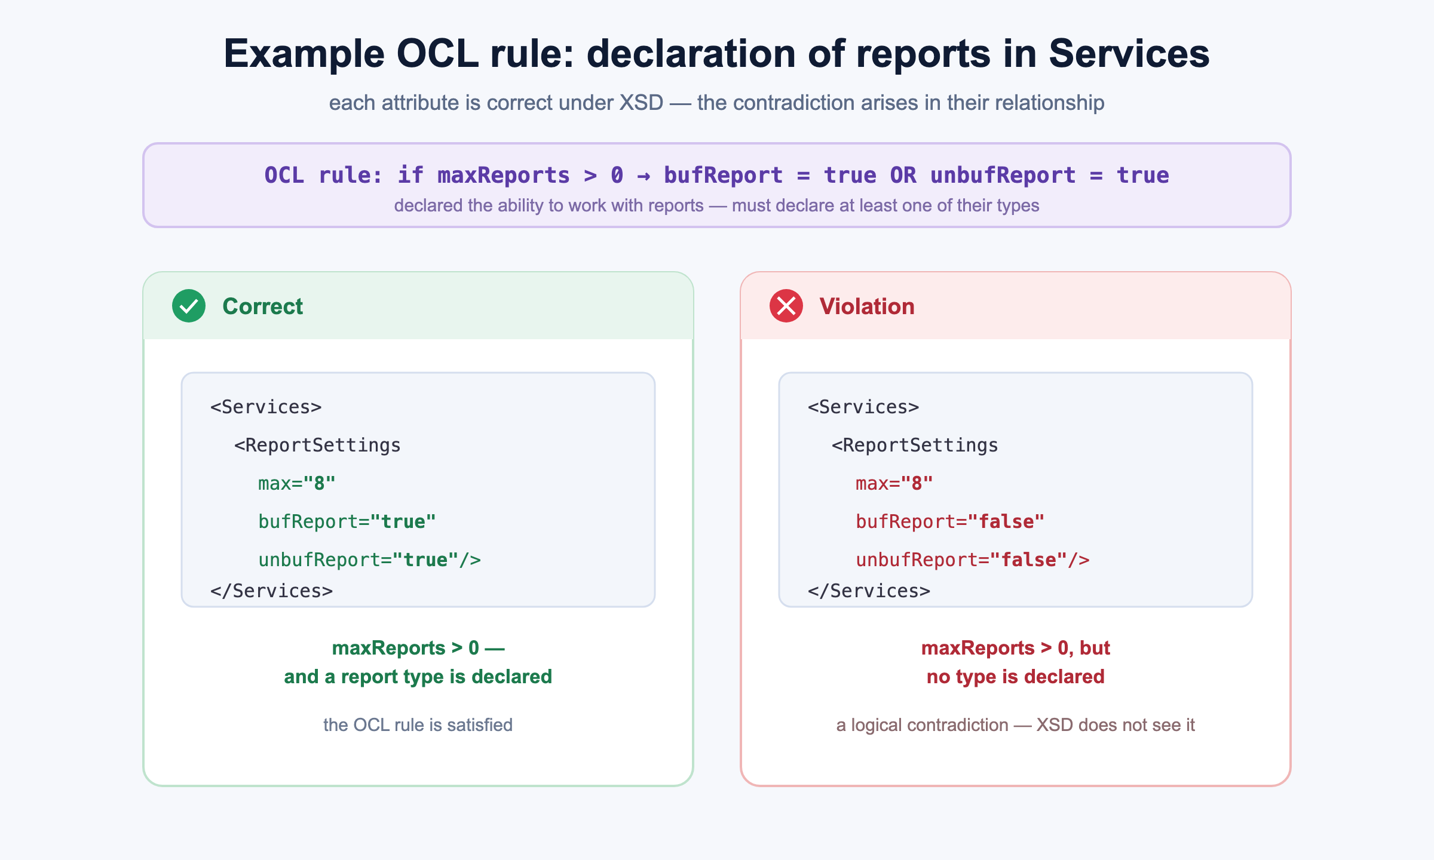1434x860 pixels.
Task: Click green unbufReport="true" attribute line
Action: [369, 560]
